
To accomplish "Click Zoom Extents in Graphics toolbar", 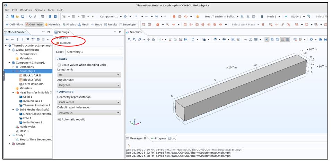I will click(x=154, y=40).
